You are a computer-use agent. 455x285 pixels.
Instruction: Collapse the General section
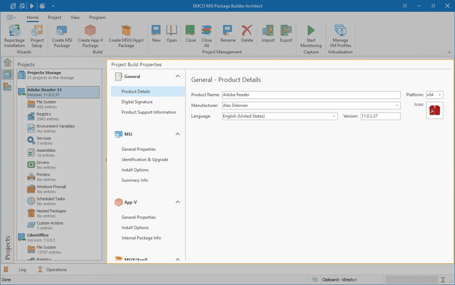point(177,76)
